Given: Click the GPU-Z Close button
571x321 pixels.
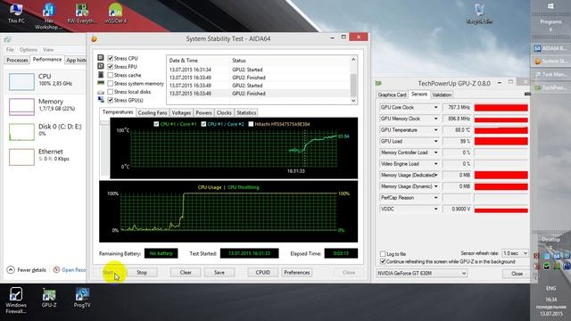Looking at the screenshot, I should pos(517,274).
